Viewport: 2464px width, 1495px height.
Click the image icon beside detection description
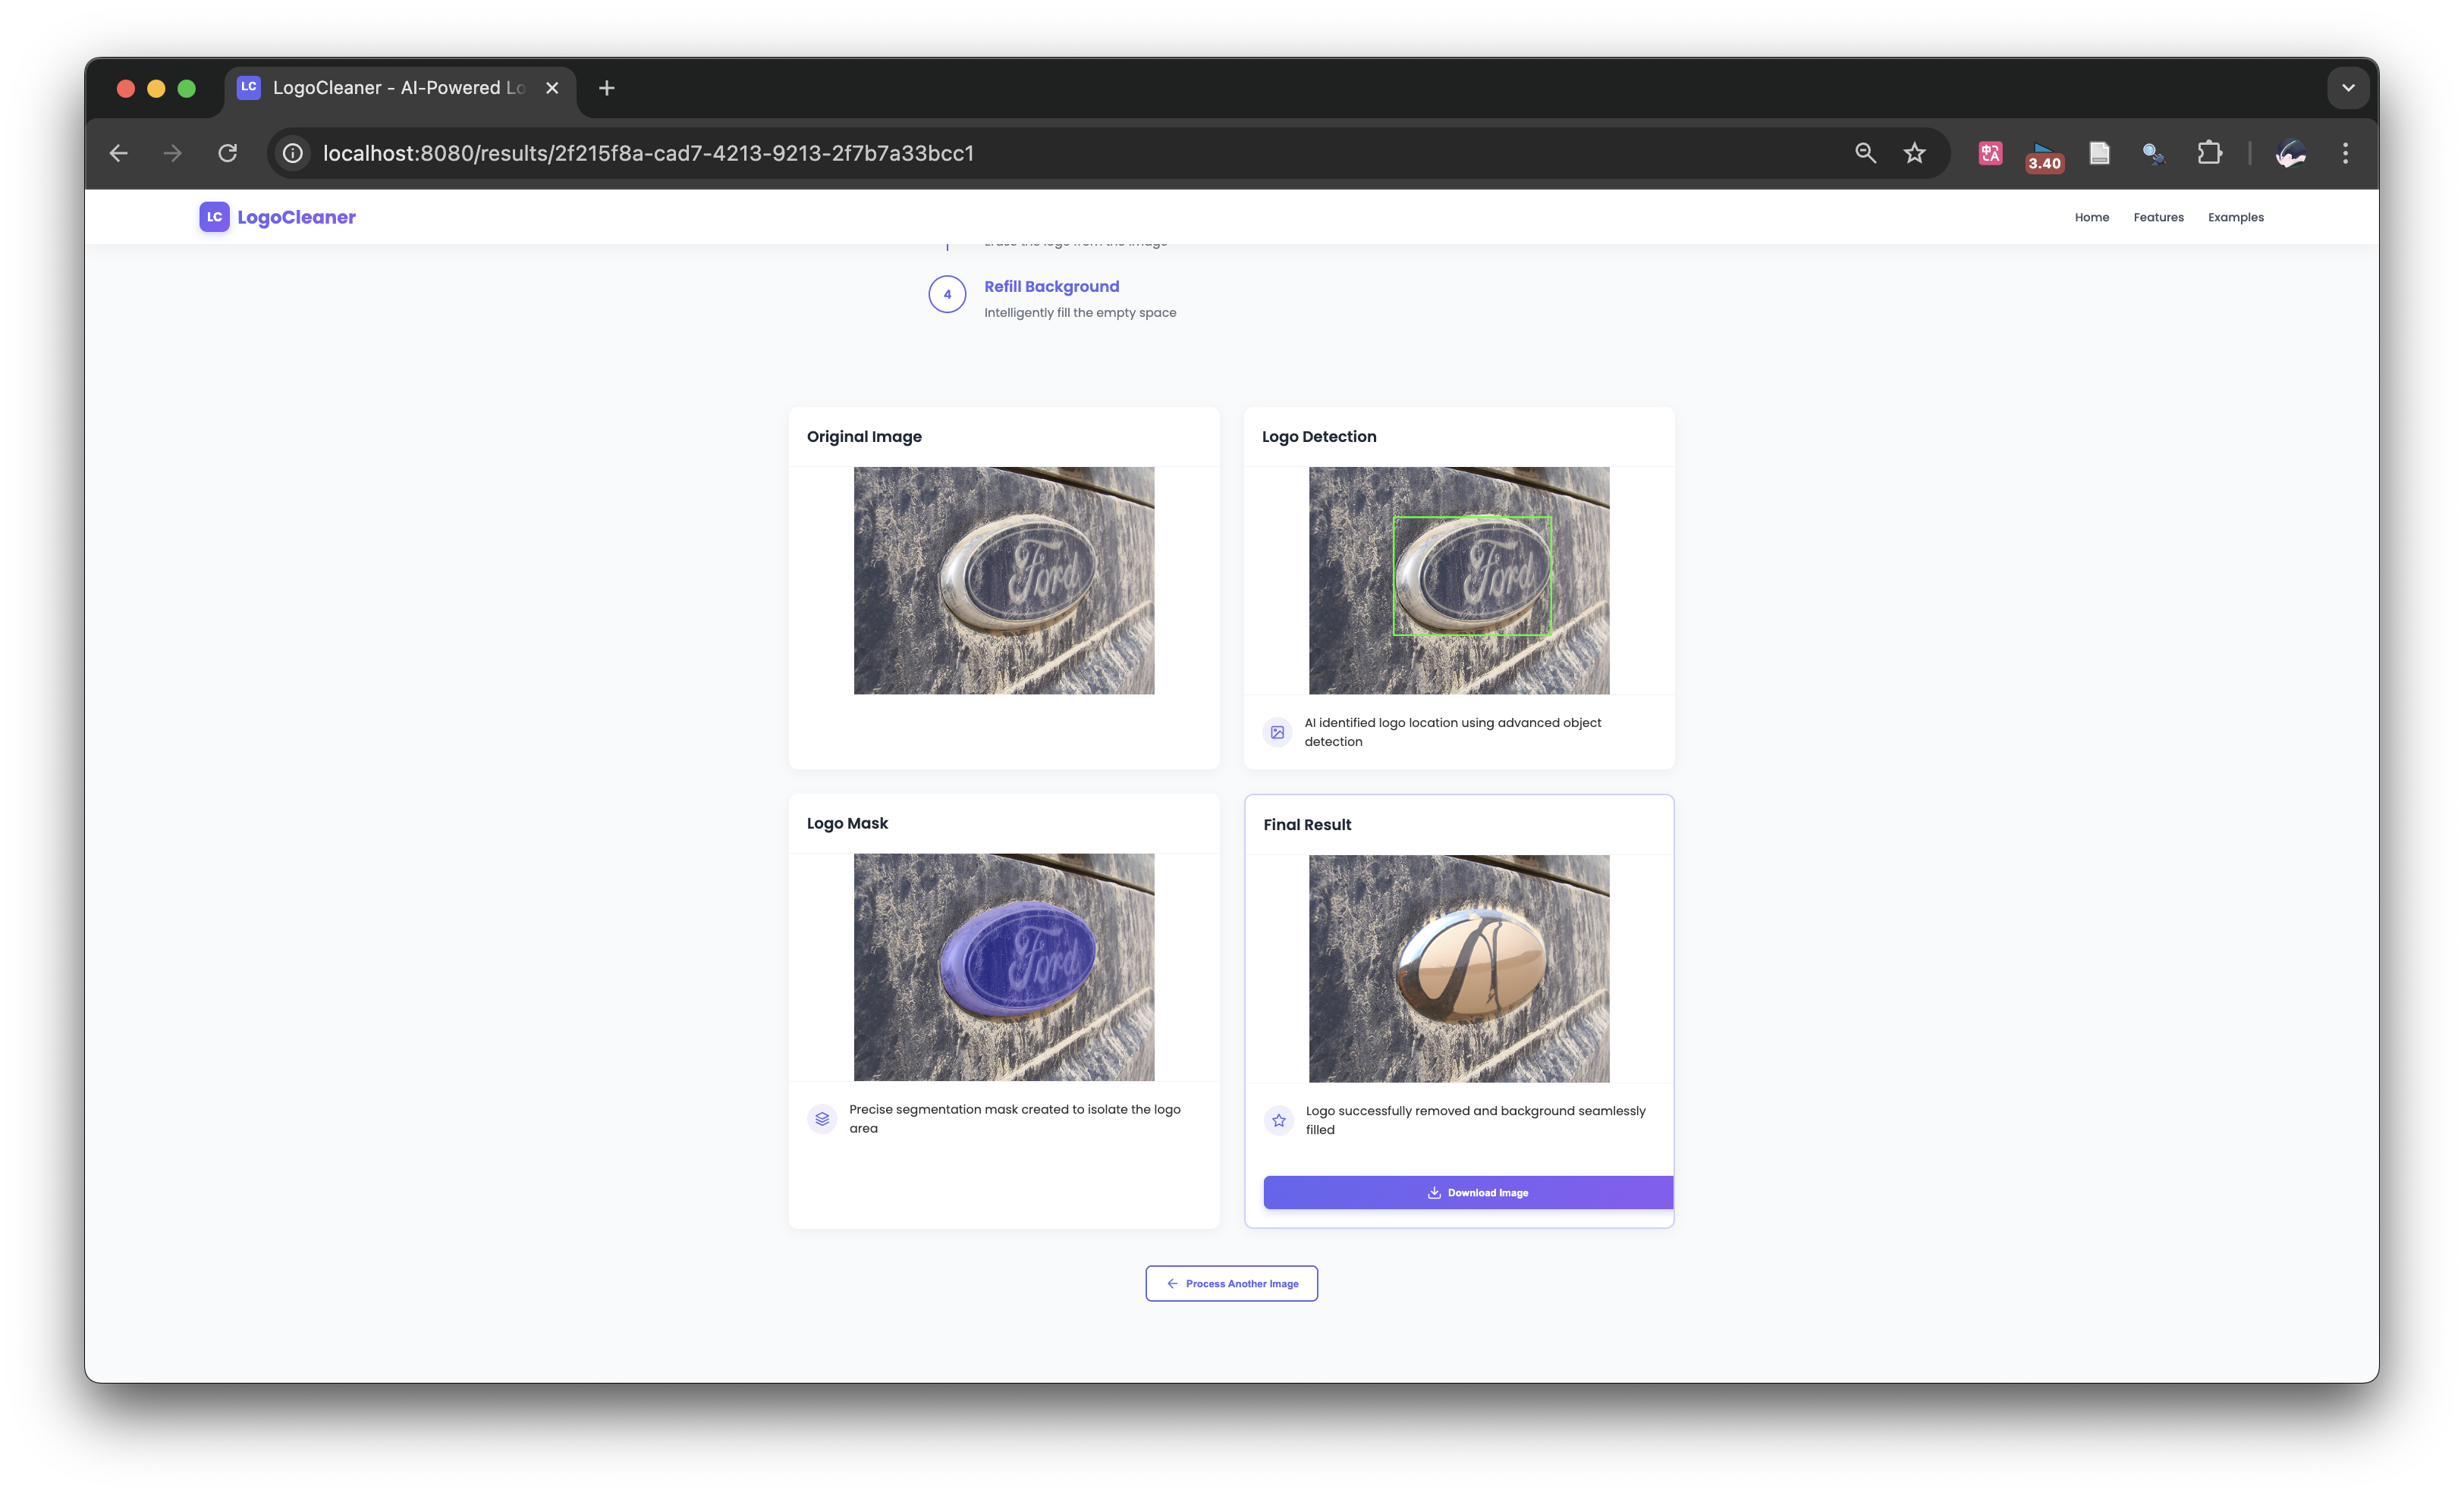tap(1277, 732)
